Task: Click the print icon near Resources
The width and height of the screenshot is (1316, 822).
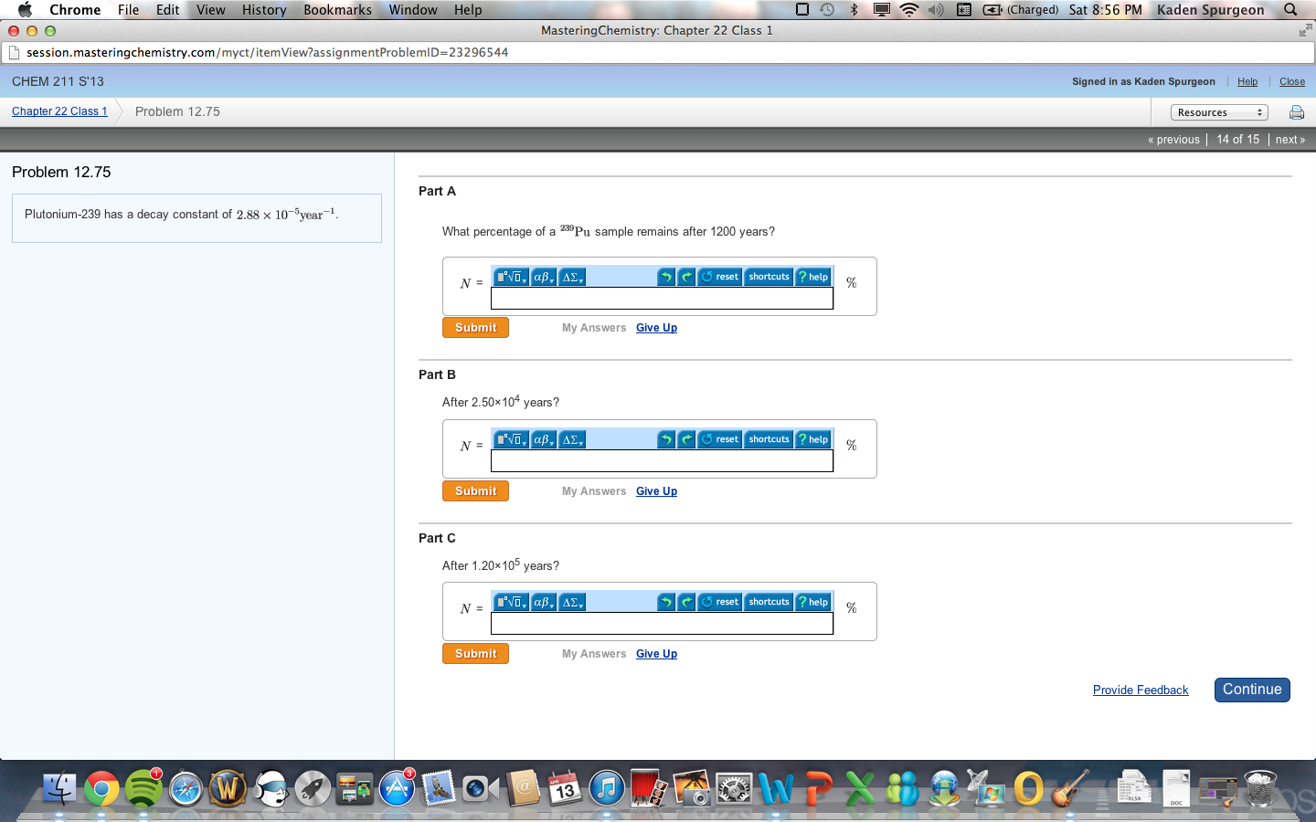Action: 1296,111
